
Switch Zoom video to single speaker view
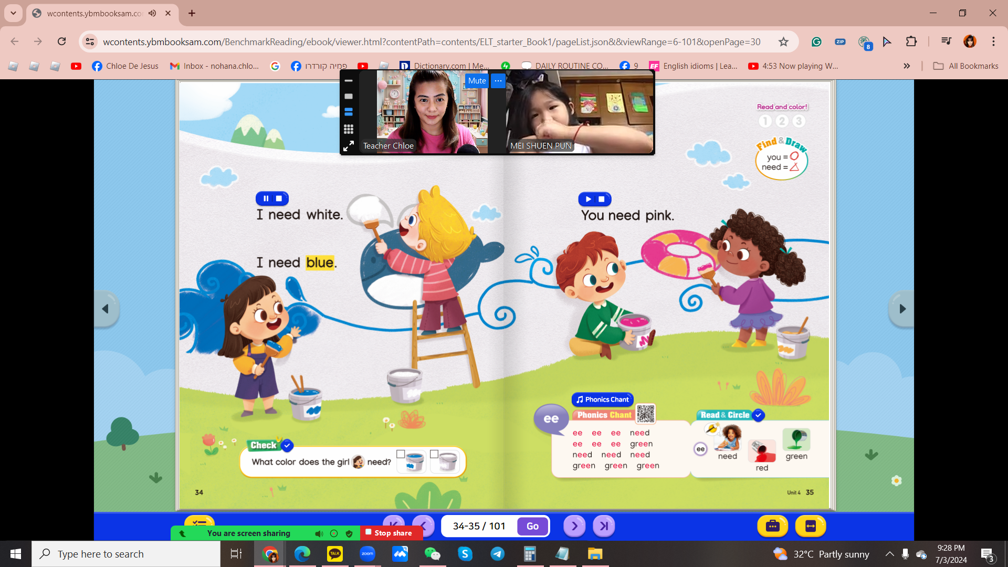click(x=349, y=97)
